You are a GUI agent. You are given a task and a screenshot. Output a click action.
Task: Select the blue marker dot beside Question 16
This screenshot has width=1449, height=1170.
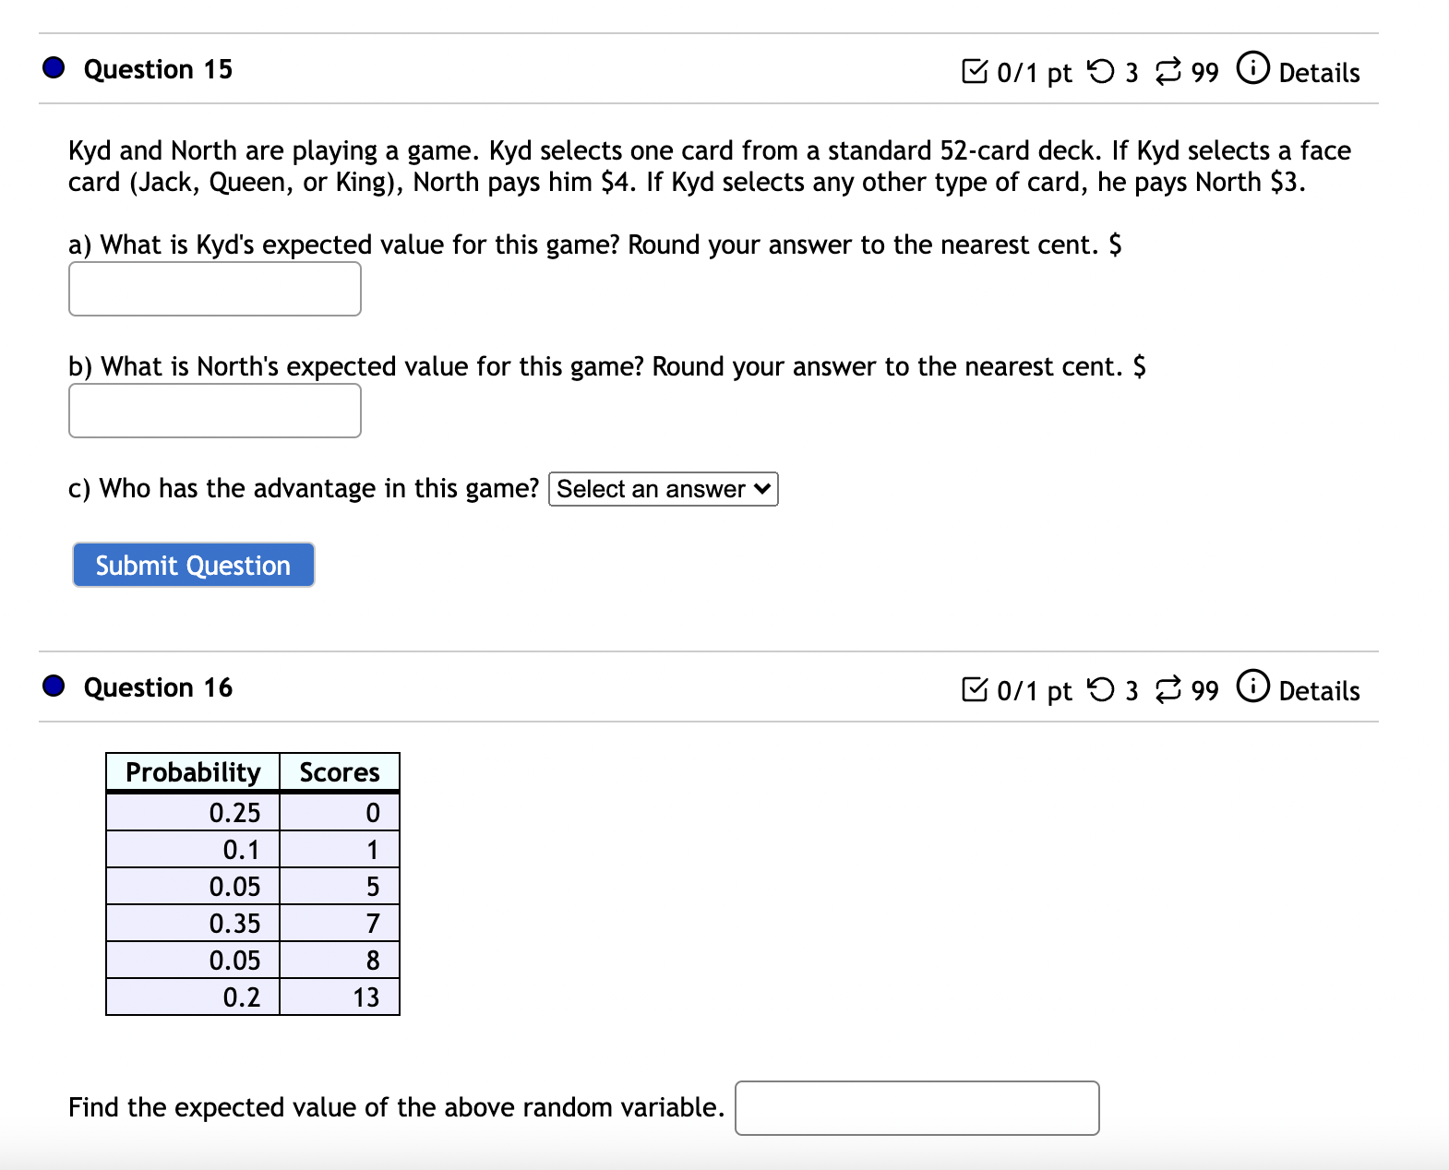click(53, 685)
